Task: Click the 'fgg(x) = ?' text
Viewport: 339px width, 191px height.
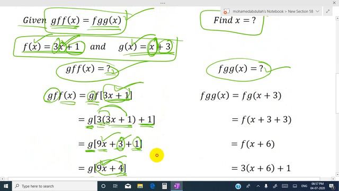Action: click(x=240, y=69)
